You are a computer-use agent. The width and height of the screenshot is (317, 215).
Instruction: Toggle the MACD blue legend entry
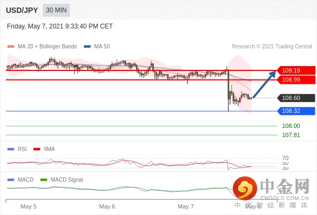(x=20, y=180)
